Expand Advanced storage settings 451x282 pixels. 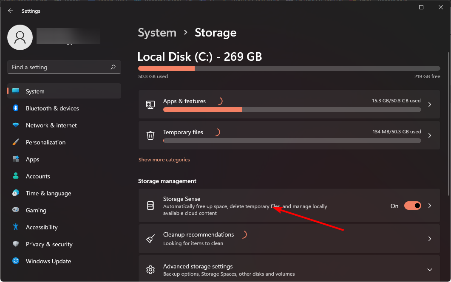[x=429, y=269]
